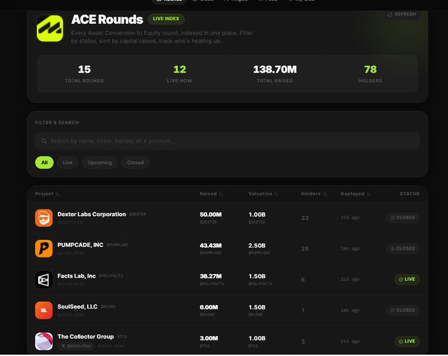The height and width of the screenshot is (356, 448).
Task: Open the @notsofast X handle link
Action: tap(77, 346)
